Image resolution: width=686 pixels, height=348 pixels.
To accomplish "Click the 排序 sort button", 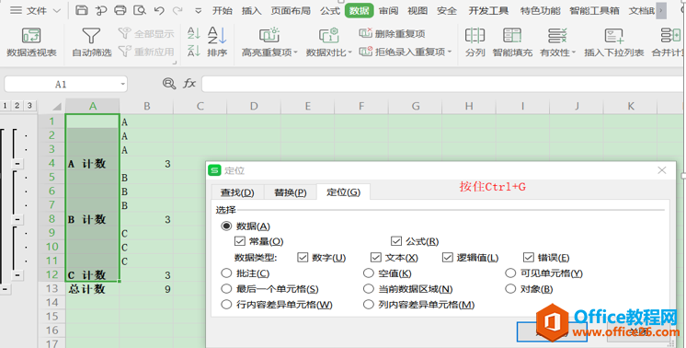I will pyautogui.click(x=217, y=42).
